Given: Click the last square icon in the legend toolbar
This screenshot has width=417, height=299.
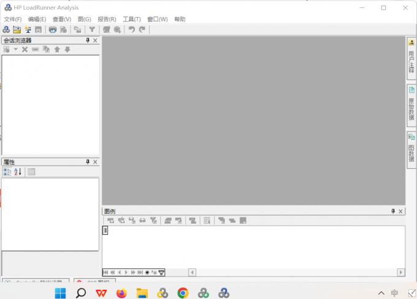Looking at the screenshot, I should click(243, 220).
